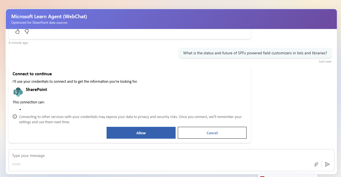Click the Optimized for SharePoint data sources subtitle
341x177 pixels.
pos(39,22)
